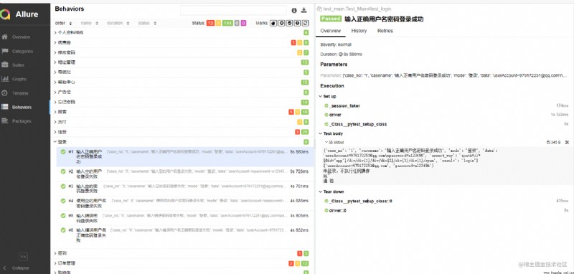Image resolution: width=574 pixels, height=274 pixels.
Task: Open Packages from the sidebar
Action: [22, 121]
